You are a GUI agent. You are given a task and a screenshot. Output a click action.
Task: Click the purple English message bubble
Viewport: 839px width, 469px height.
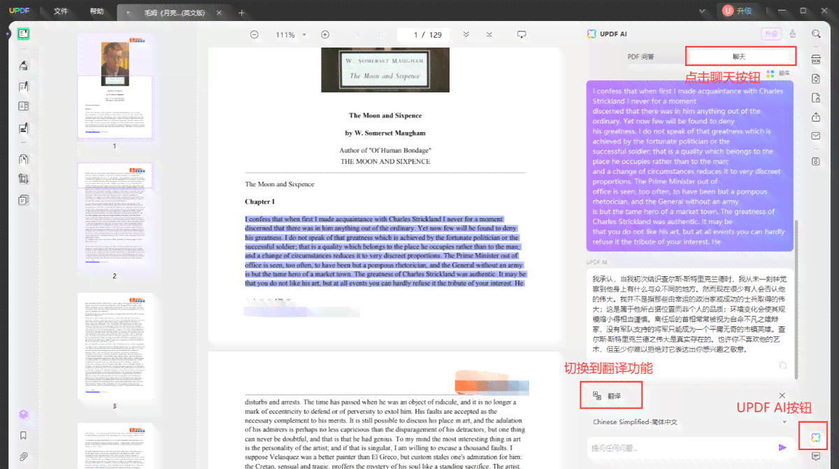click(690, 166)
